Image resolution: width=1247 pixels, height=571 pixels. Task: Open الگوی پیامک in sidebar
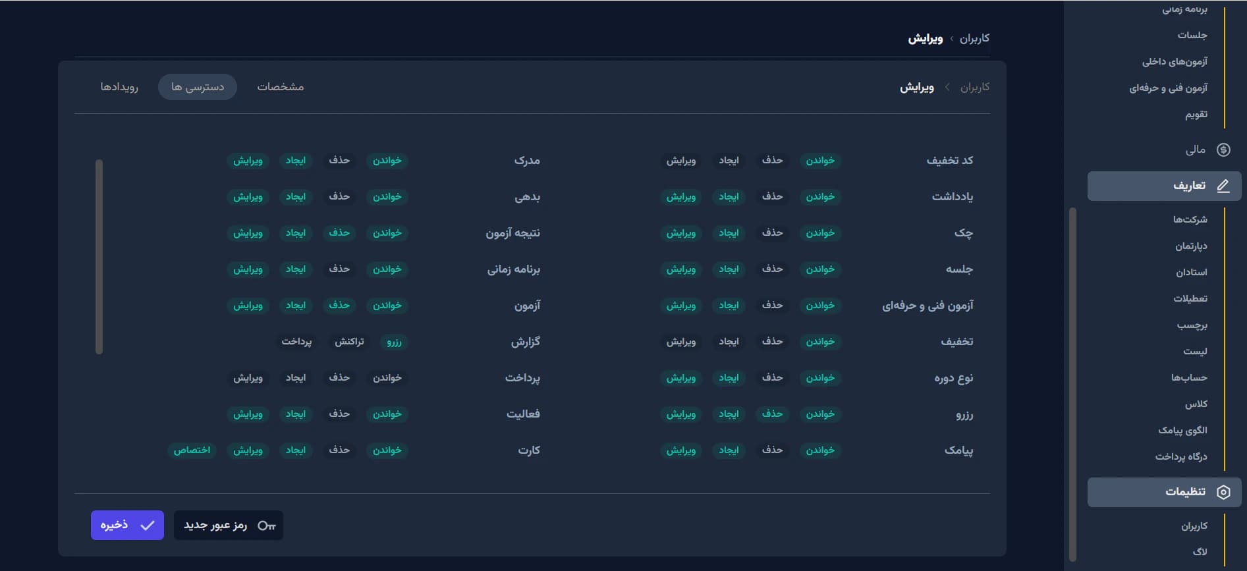click(1182, 430)
